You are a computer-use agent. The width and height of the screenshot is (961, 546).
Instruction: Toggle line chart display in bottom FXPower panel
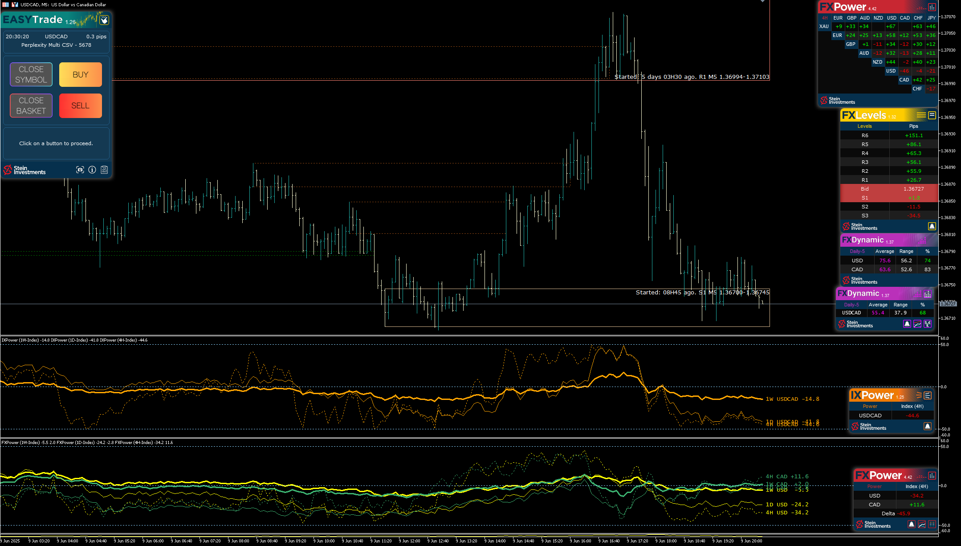click(x=922, y=524)
